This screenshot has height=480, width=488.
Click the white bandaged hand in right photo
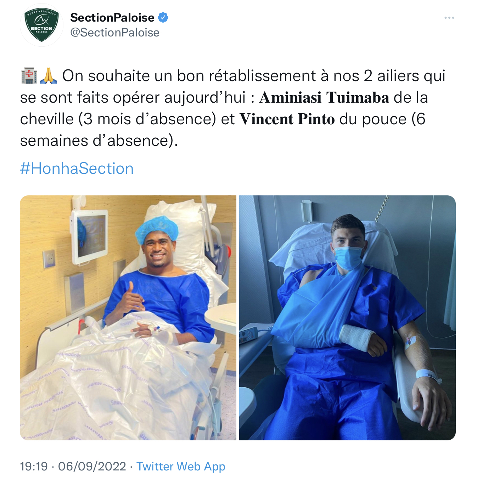357,337
